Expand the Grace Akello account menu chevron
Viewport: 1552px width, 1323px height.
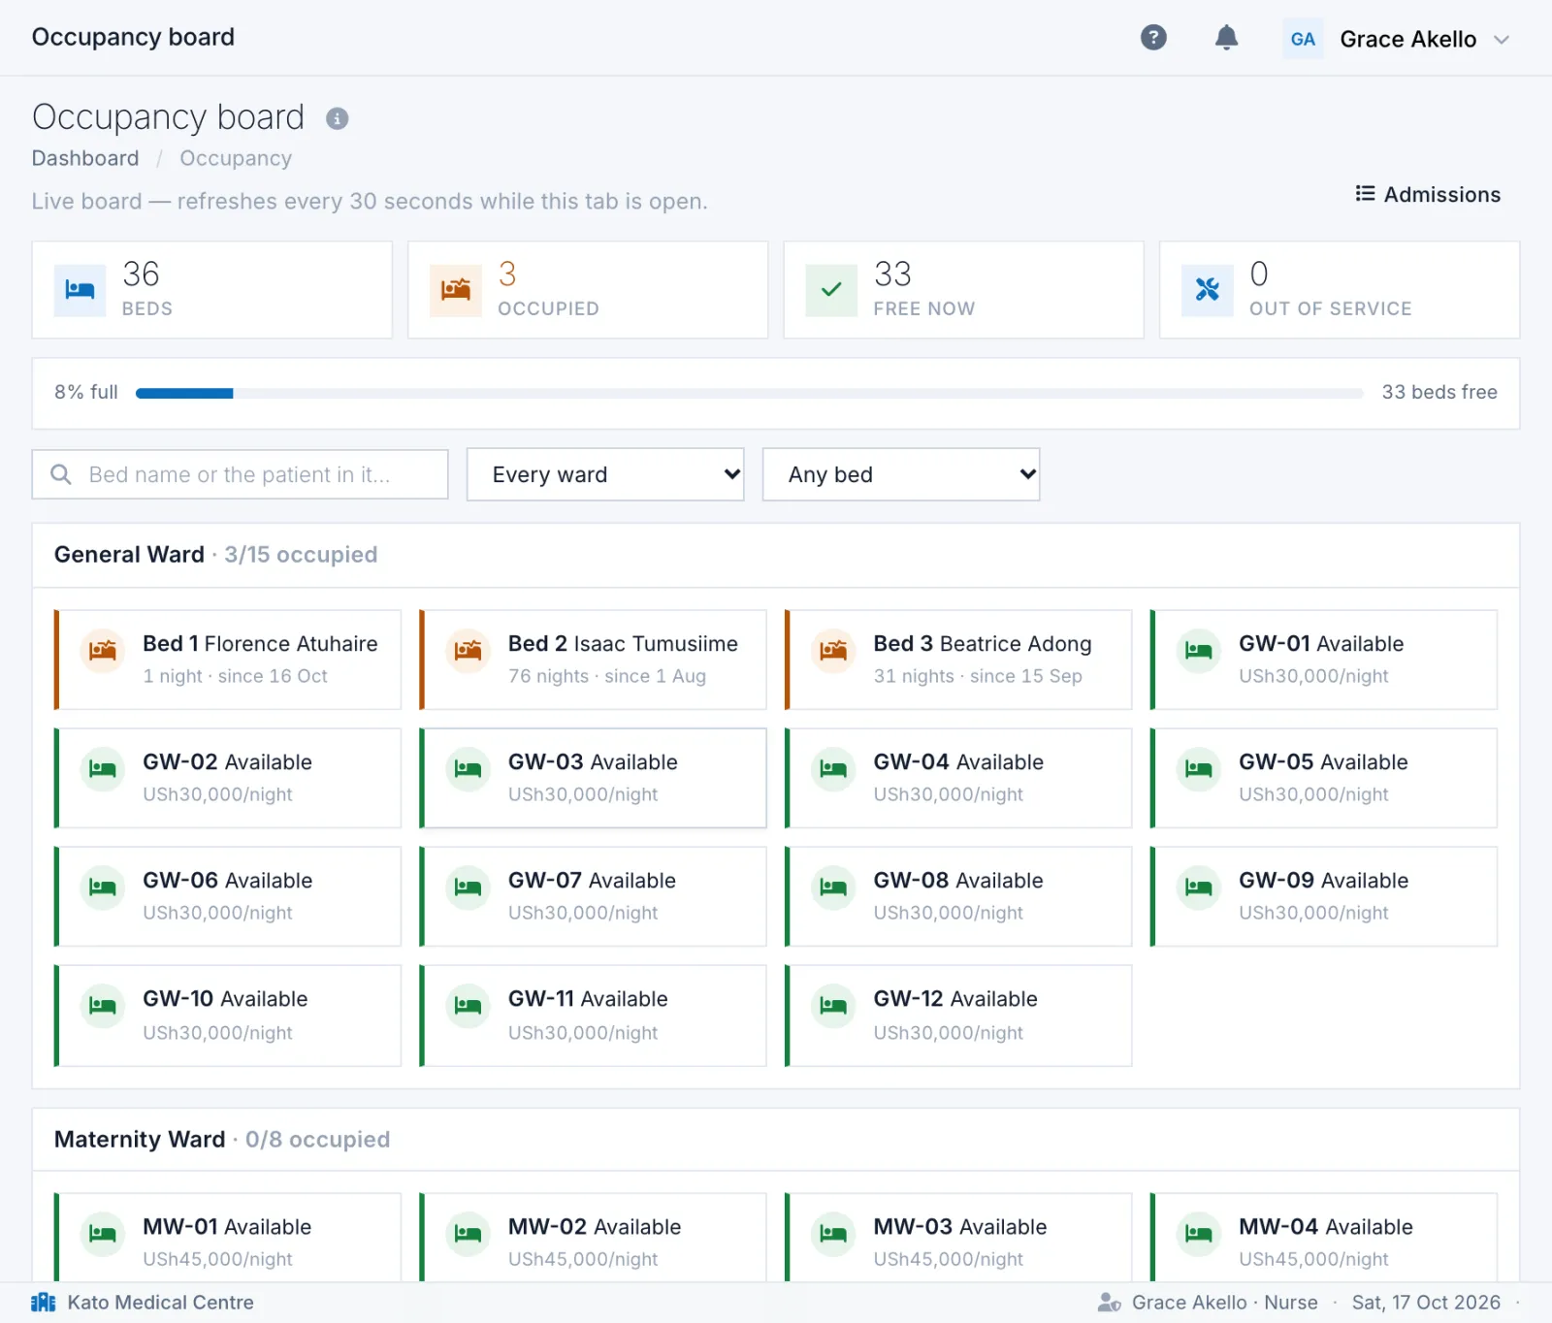1502,40
